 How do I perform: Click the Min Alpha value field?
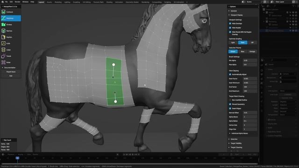click(x=250, y=61)
